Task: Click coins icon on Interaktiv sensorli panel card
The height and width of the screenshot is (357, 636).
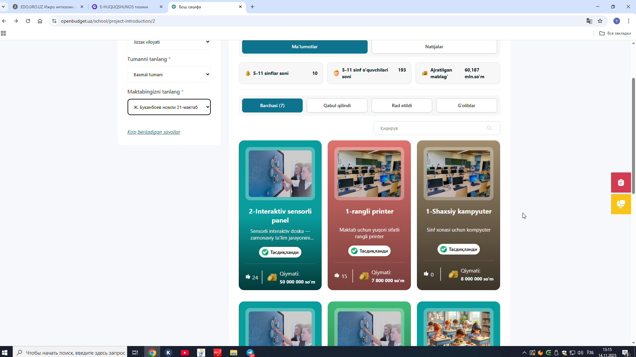Action: tap(272, 277)
